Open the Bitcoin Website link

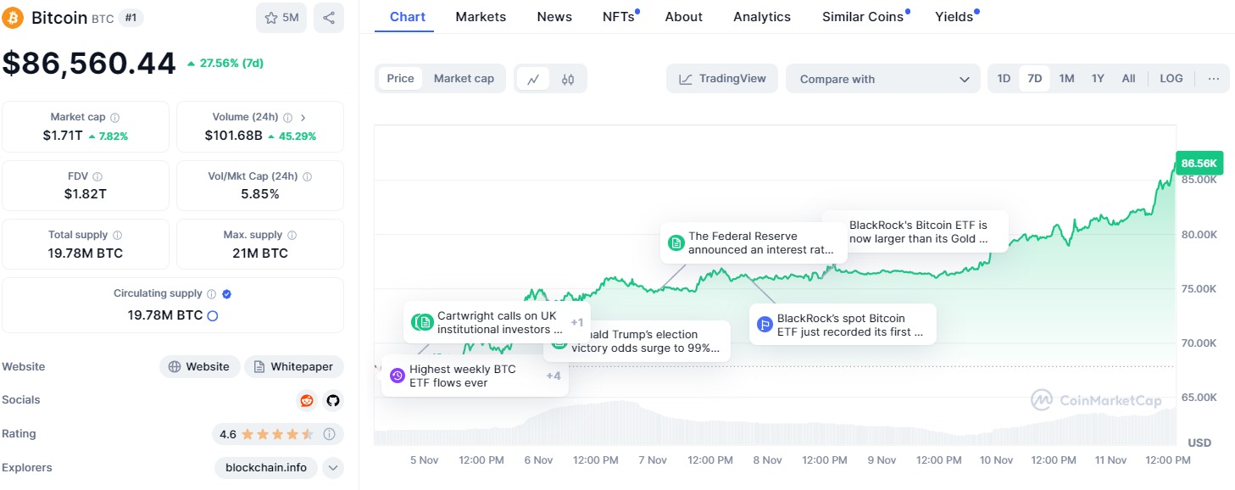click(199, 367)
